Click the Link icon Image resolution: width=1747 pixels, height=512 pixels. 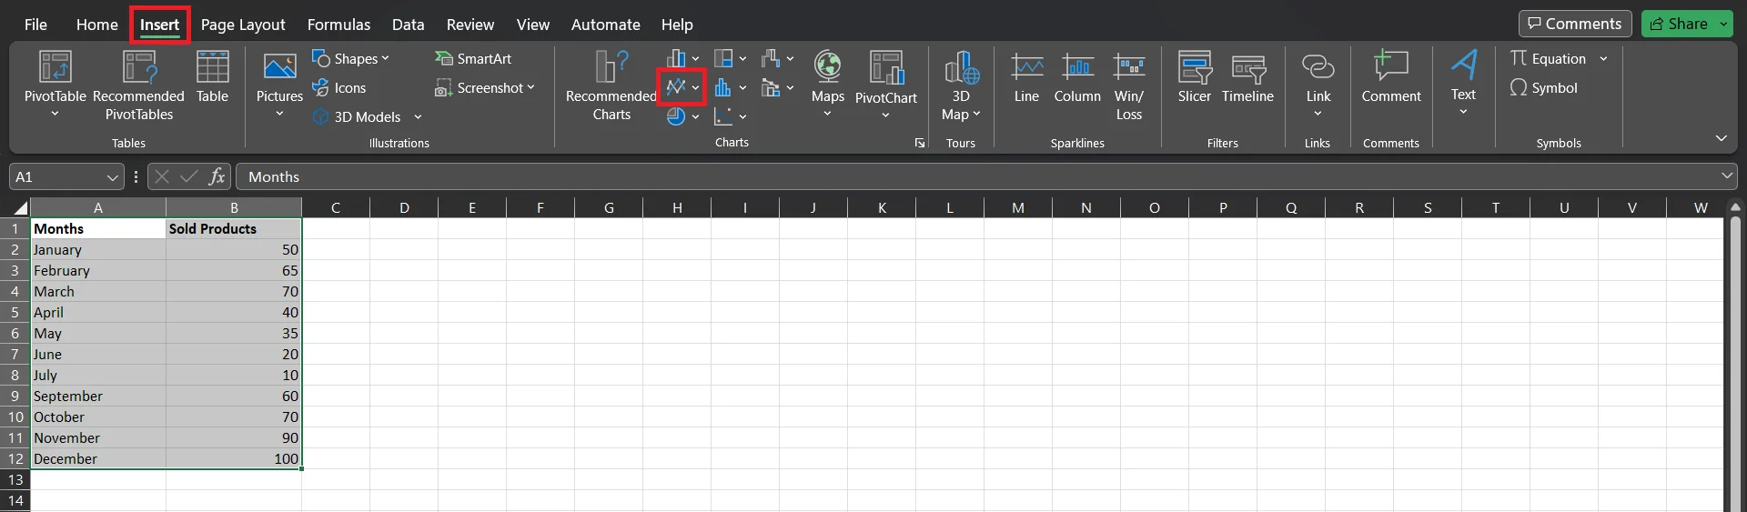1318,66
